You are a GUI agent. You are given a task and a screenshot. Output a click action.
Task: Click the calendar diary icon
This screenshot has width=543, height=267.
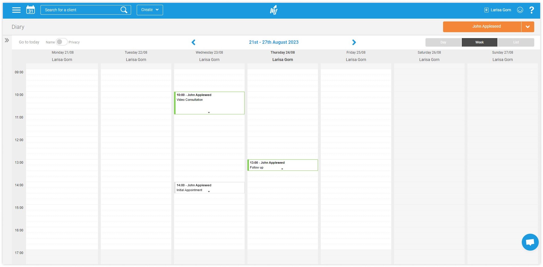31,10
